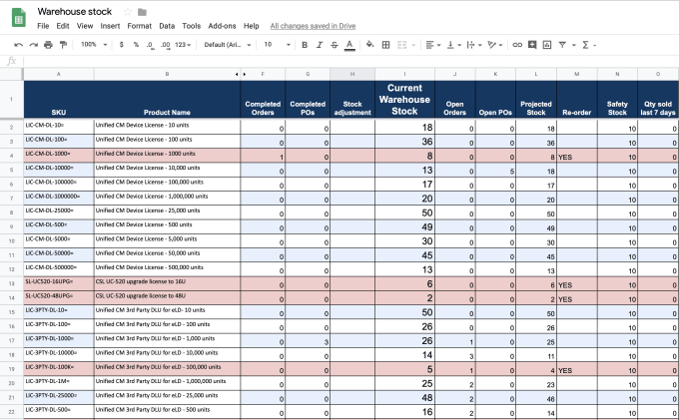Open font size 10 dropdown
679x420 pixels.
(278, 45)
